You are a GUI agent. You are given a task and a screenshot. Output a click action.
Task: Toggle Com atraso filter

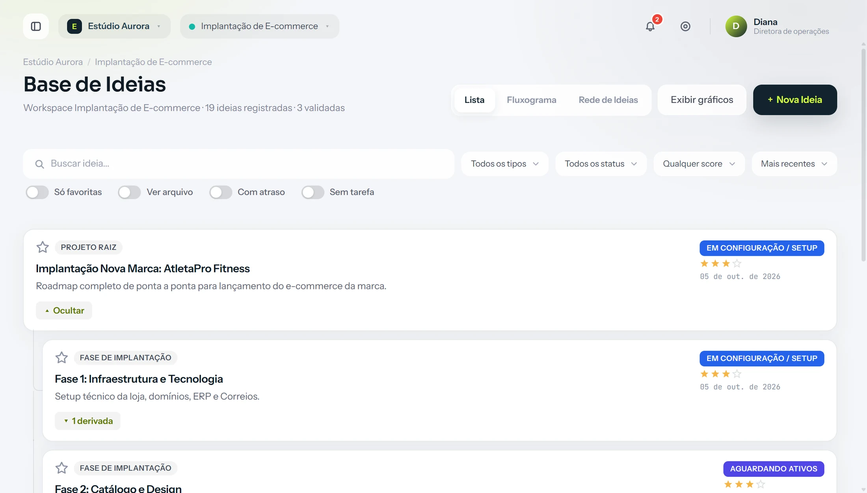pyautogui.click(x=221, y=192)
